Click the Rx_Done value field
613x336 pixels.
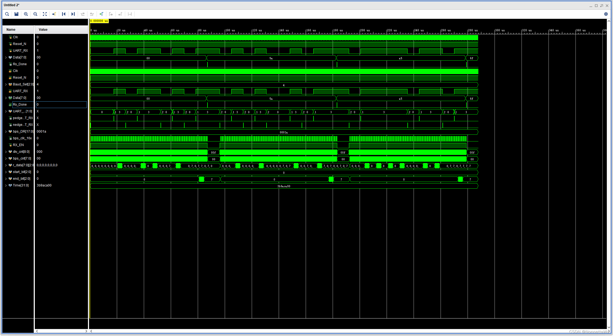[x=61, y=105]
